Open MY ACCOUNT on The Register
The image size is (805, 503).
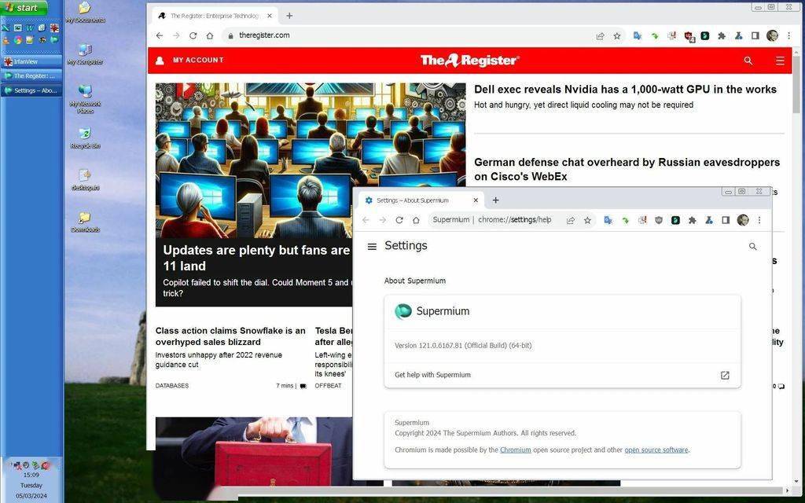coord(190,60)
